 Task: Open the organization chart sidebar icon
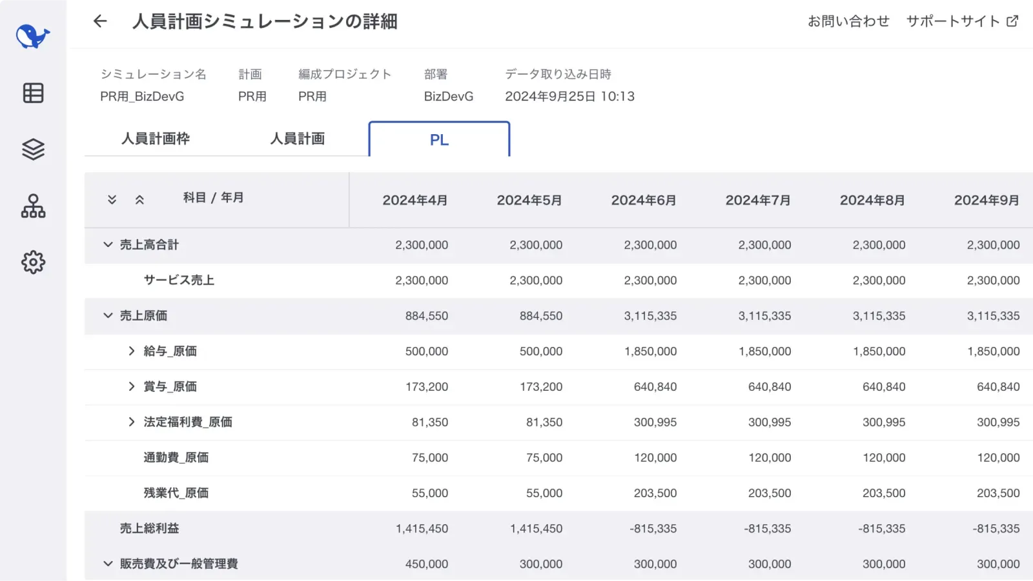pyautogui.click(x=33, y=206)
